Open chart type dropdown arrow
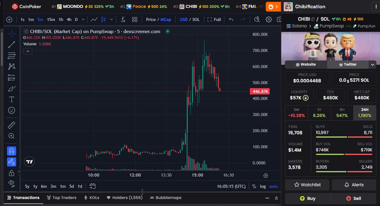Viewport: 380px width, 206px height. [x=112, y=20]
